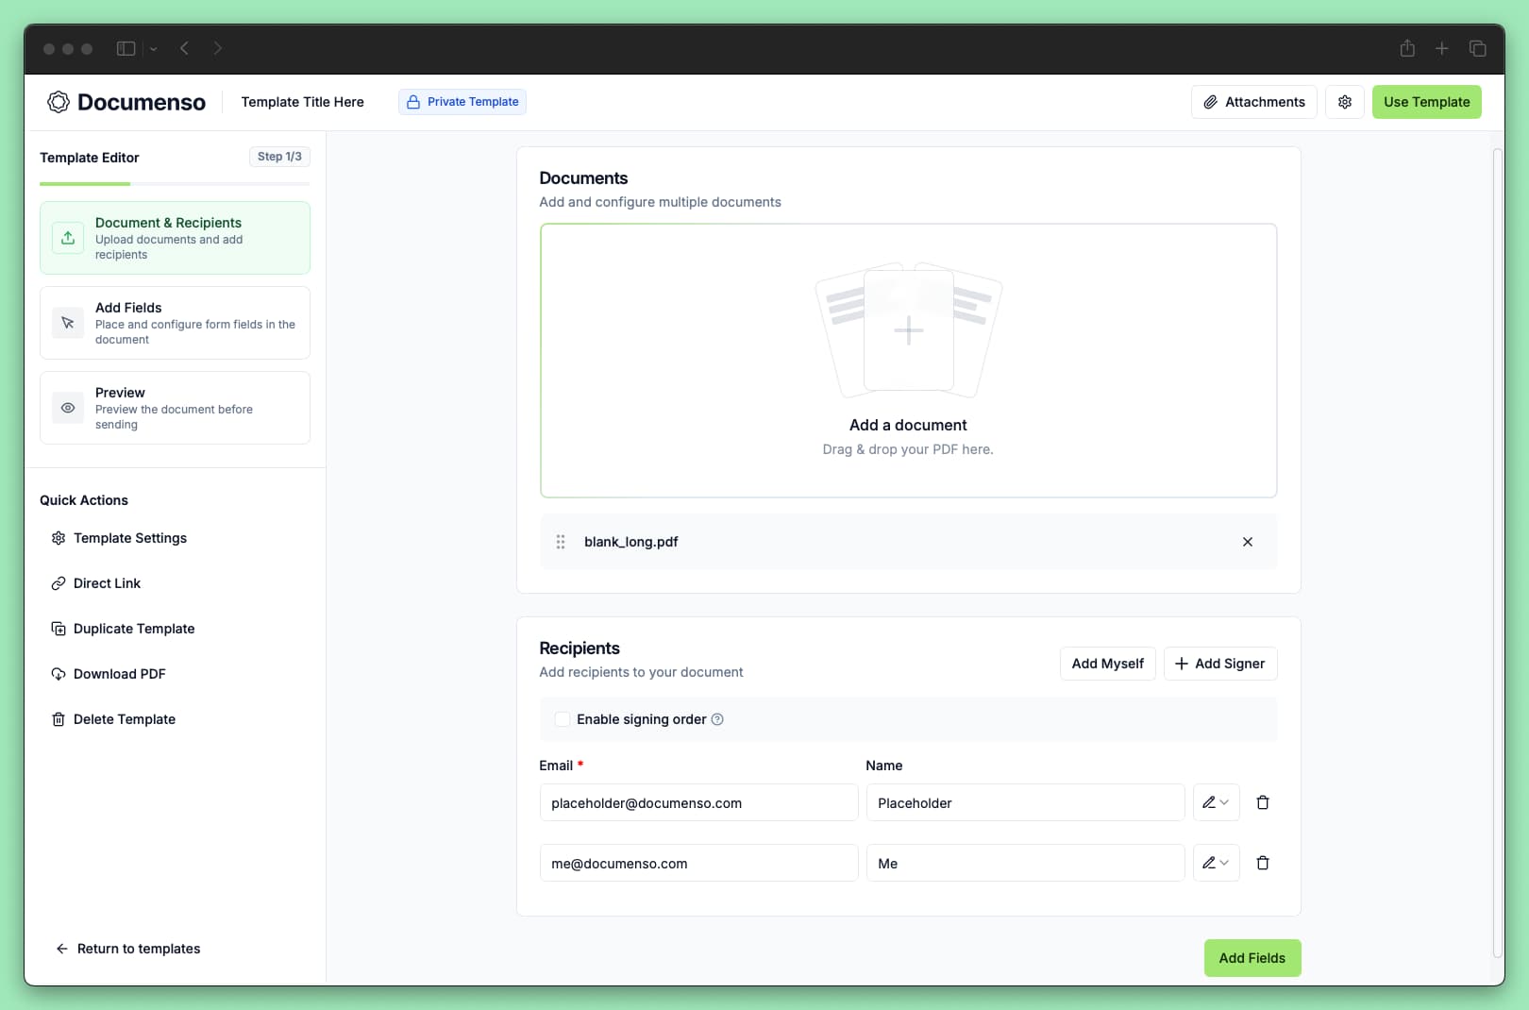
Task: Select the Direct Link quick action
Action: click(x=107, y=582)
